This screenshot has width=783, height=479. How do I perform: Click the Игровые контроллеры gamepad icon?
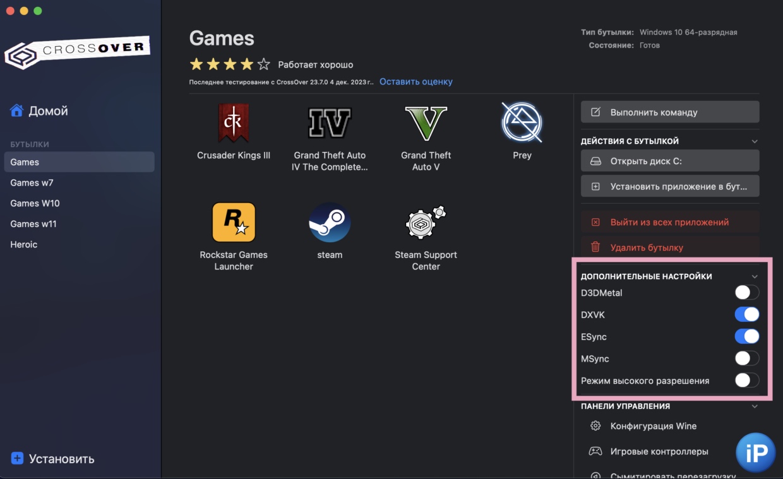coord(595,451)
